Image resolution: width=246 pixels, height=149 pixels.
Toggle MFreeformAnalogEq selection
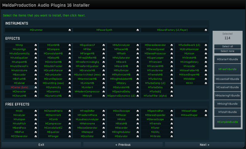coord(87,62)
